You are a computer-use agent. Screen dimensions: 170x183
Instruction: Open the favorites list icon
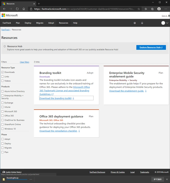[x=146, y=9]
